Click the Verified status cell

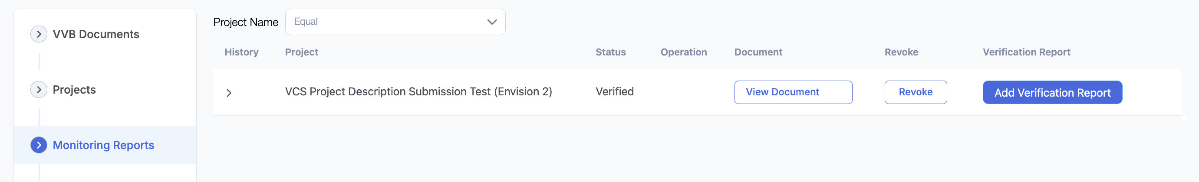coord(614,92)
